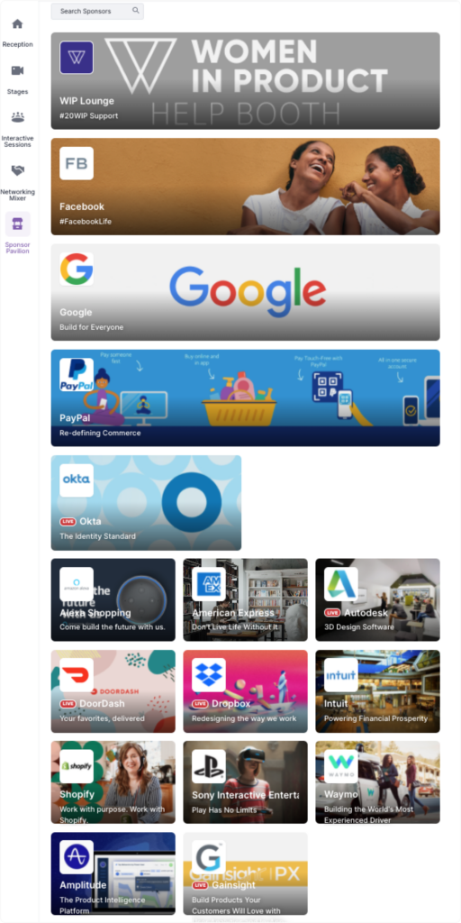Viewport: 461px width, 923px height.
Task: Focus the Search Sponsors field
Action: 97,11
